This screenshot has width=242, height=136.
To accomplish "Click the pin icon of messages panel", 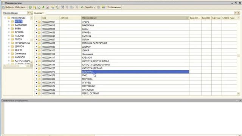I will [x=237, y=100].
